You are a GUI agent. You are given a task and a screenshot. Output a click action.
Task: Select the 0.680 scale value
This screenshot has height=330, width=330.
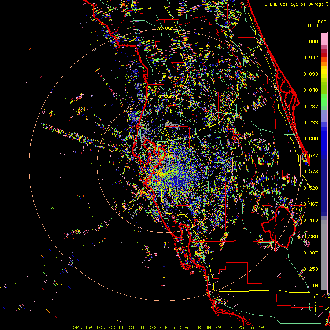pyautogui.click(x=311, y=139)
